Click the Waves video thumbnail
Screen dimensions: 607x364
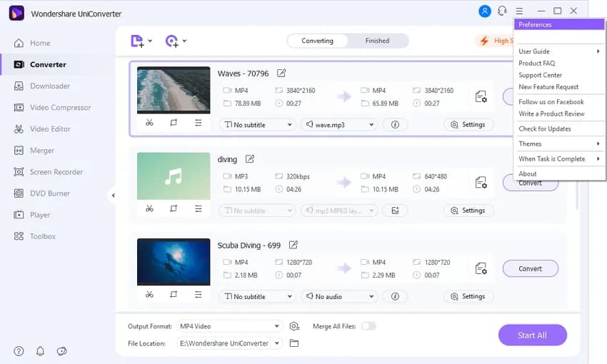174,90
